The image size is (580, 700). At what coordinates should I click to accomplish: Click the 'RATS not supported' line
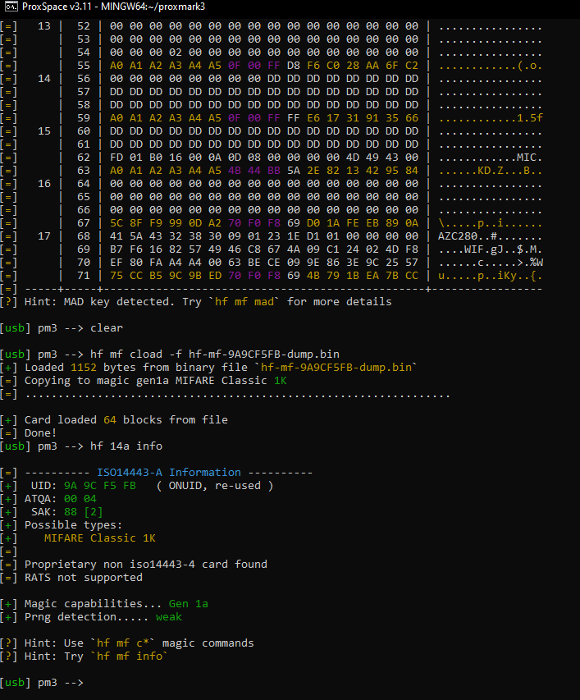84,578
